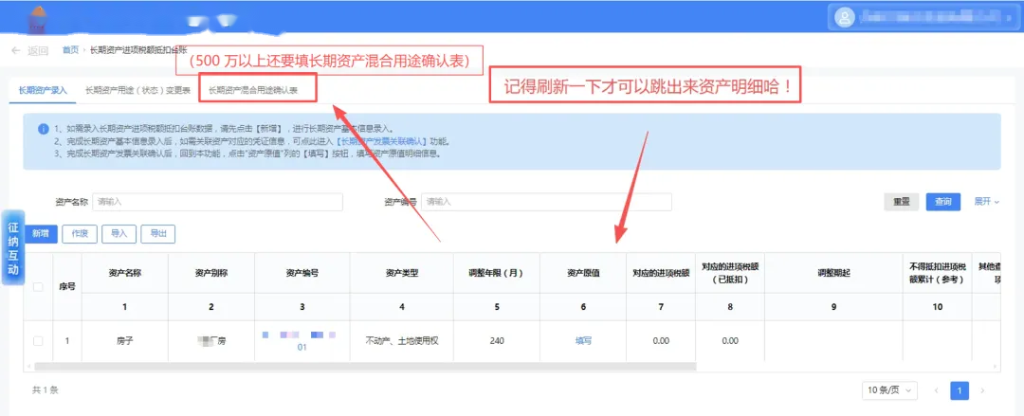Click the horizontal table scrollbar
Screen dimensions: 1024x416
pos(366,367)
